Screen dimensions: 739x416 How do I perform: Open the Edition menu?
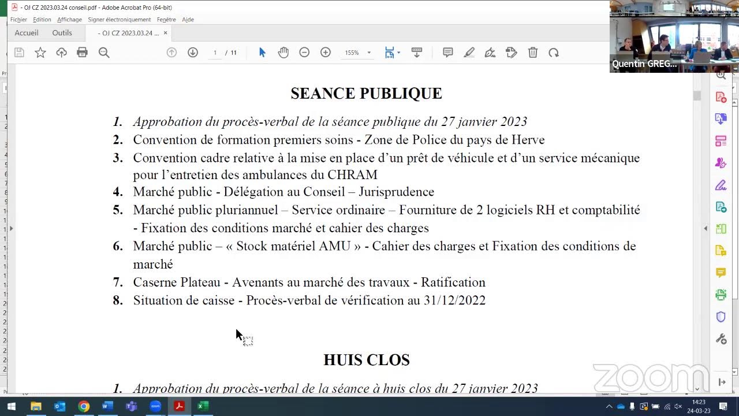42,20
